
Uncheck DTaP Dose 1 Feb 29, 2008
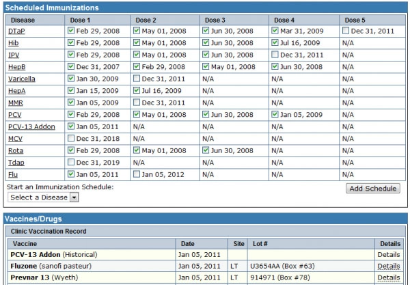pos(71,31)
